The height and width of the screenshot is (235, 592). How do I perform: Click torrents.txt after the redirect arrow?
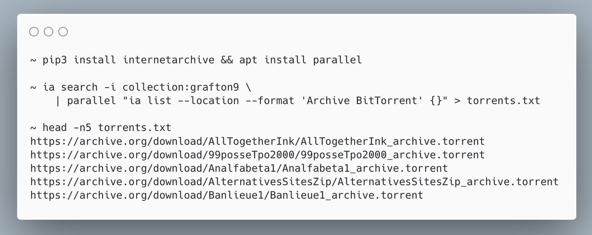pyautogui.click(x=503, y=101)
